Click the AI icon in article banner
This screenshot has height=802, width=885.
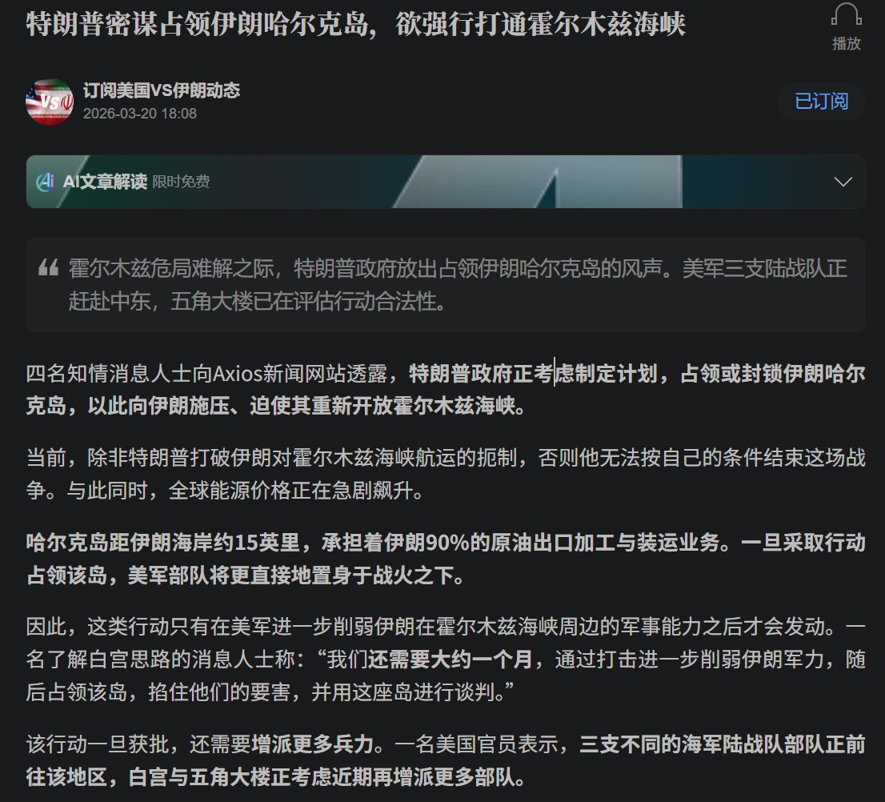click(x=45, y=182)
